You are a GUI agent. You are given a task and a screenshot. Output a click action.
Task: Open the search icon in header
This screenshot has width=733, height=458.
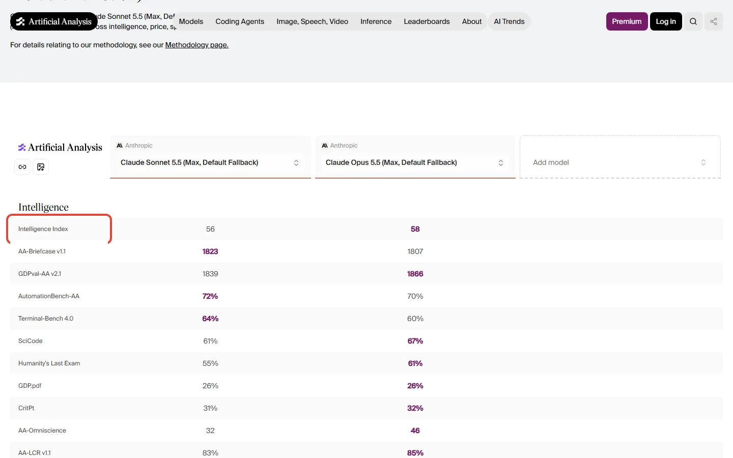coord(693,21)
